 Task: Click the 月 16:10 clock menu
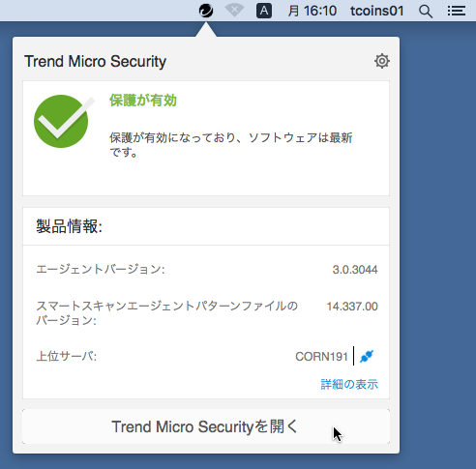312,11
